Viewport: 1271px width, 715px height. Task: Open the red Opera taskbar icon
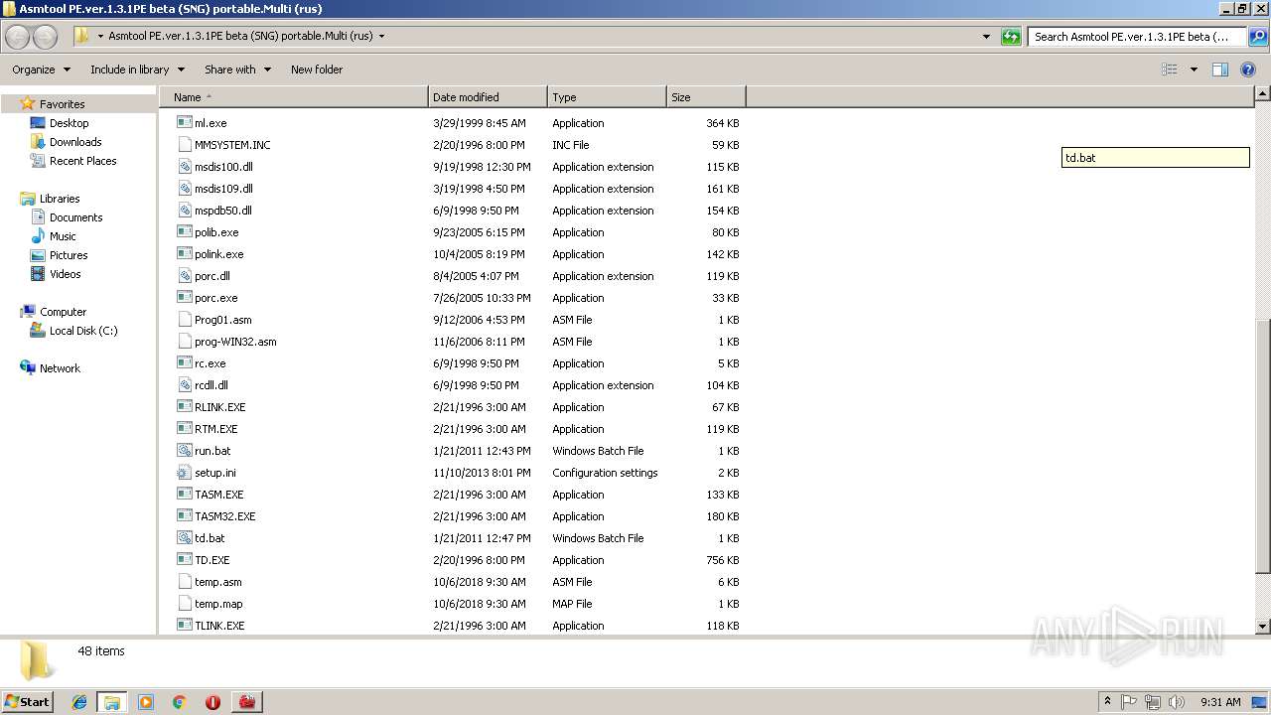[212, 702]
